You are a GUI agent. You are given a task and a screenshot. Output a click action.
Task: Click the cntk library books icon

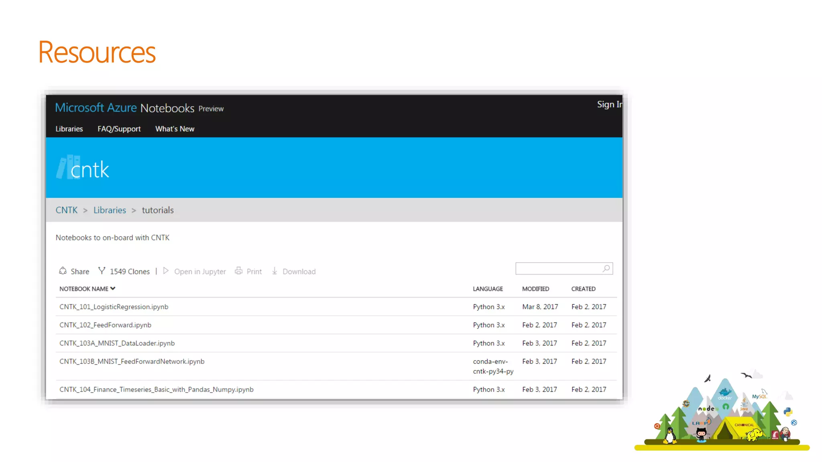point(67,167)
